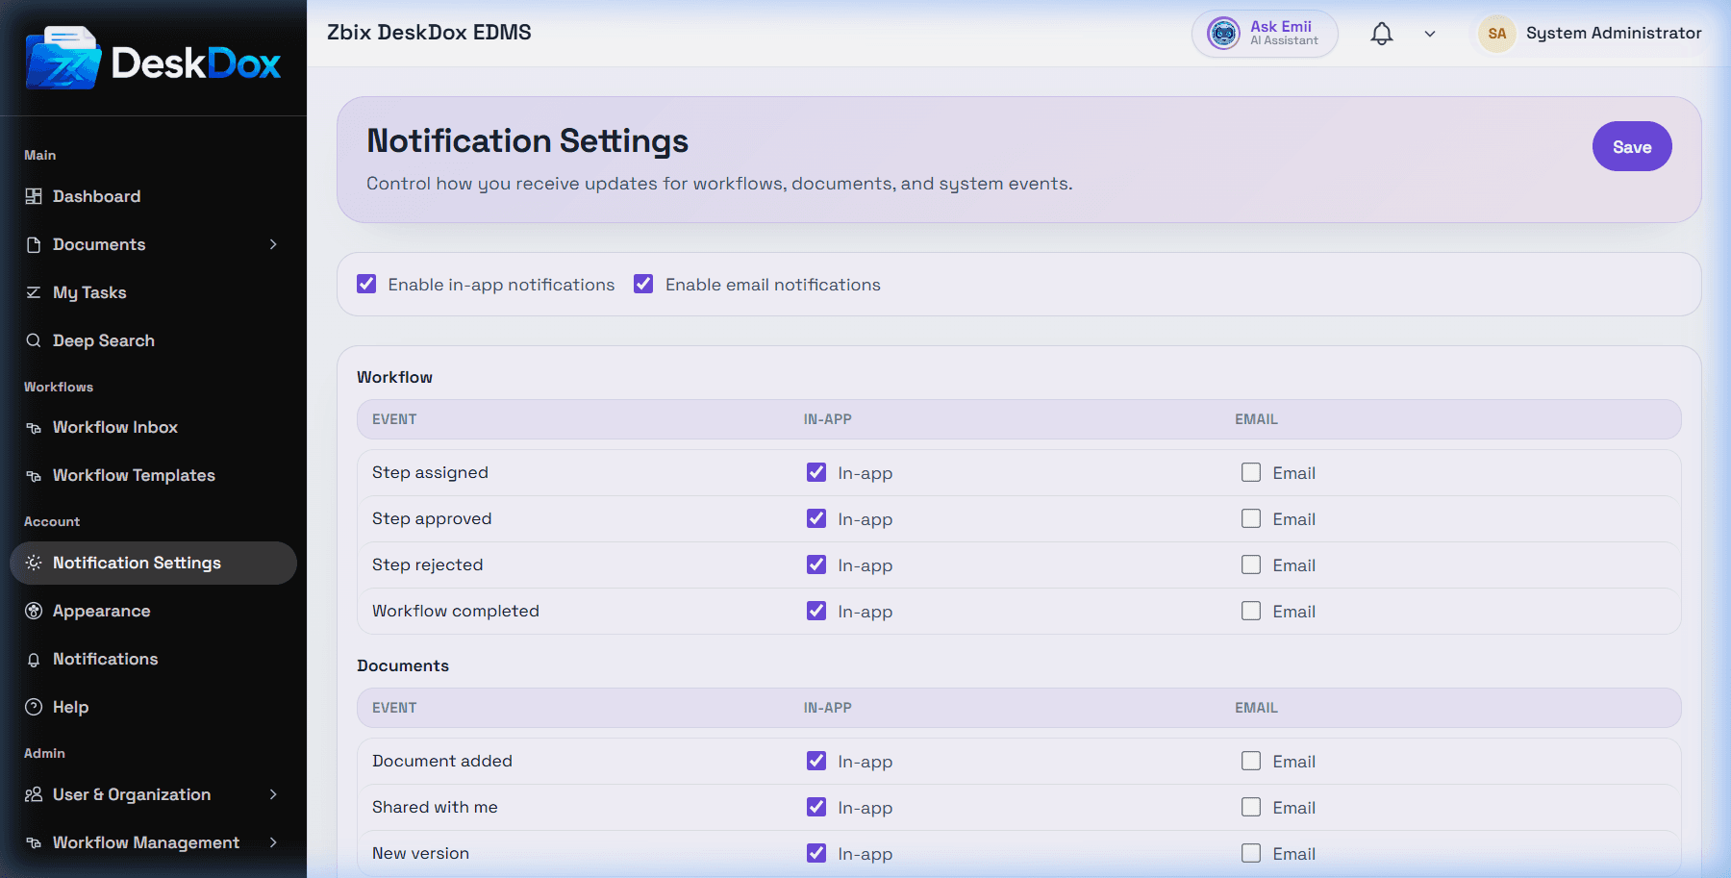The height and width of the screenshot is (878, 1731).
Task: Expand the Documents submenu chevron
Action: tap(273, 244)
